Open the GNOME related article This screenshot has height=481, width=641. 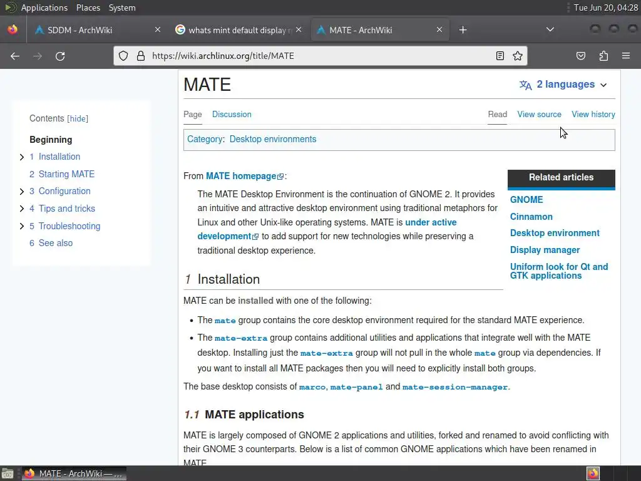pos(526,200)
